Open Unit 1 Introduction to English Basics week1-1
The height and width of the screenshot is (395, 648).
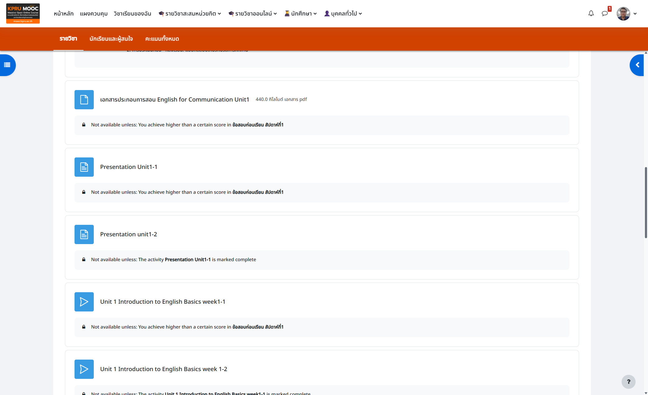163,302
